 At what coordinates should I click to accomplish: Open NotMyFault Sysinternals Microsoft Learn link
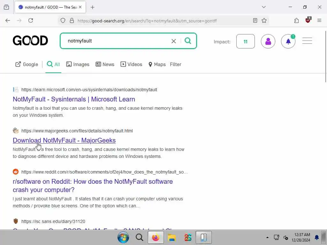pos(74,99)
